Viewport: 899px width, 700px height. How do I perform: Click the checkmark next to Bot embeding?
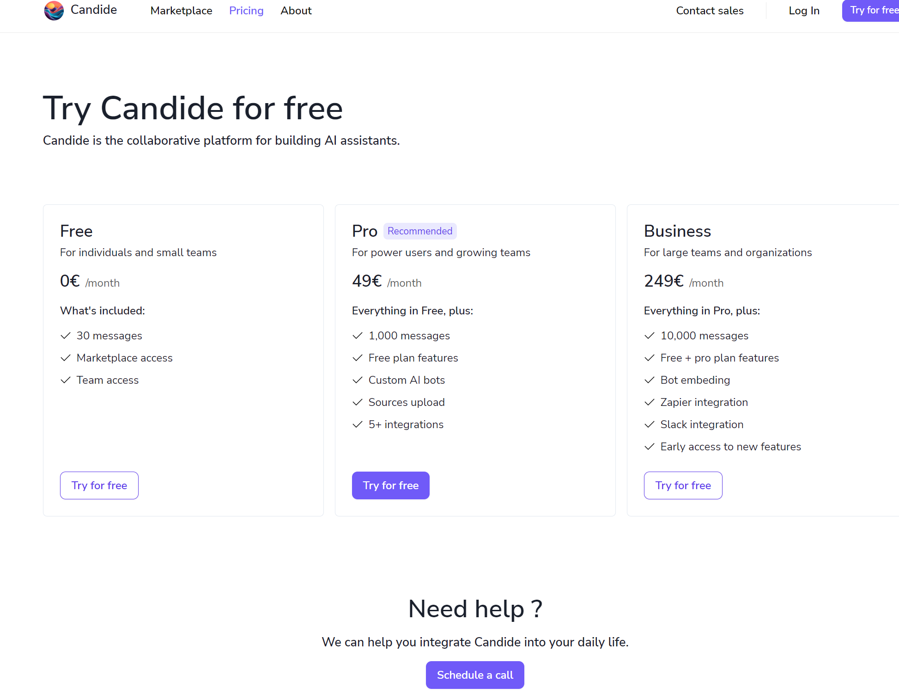pyautogui.click(x=650, y=380)
